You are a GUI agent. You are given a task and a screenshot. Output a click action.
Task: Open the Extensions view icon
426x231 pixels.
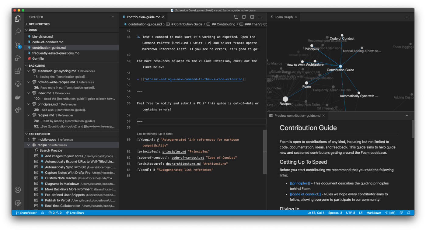click(18, 71)
